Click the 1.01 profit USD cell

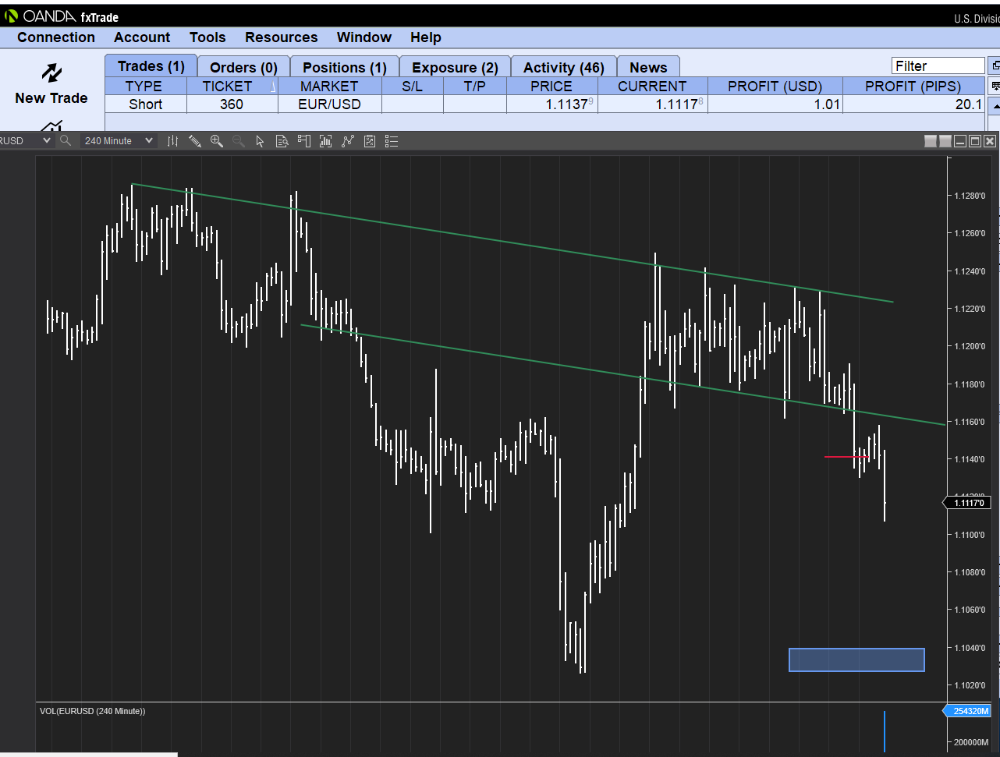(775, 104)
